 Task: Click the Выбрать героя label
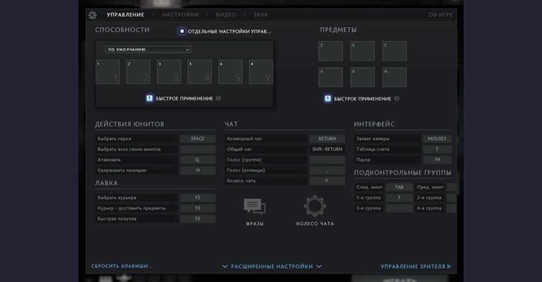click(114, 139)
